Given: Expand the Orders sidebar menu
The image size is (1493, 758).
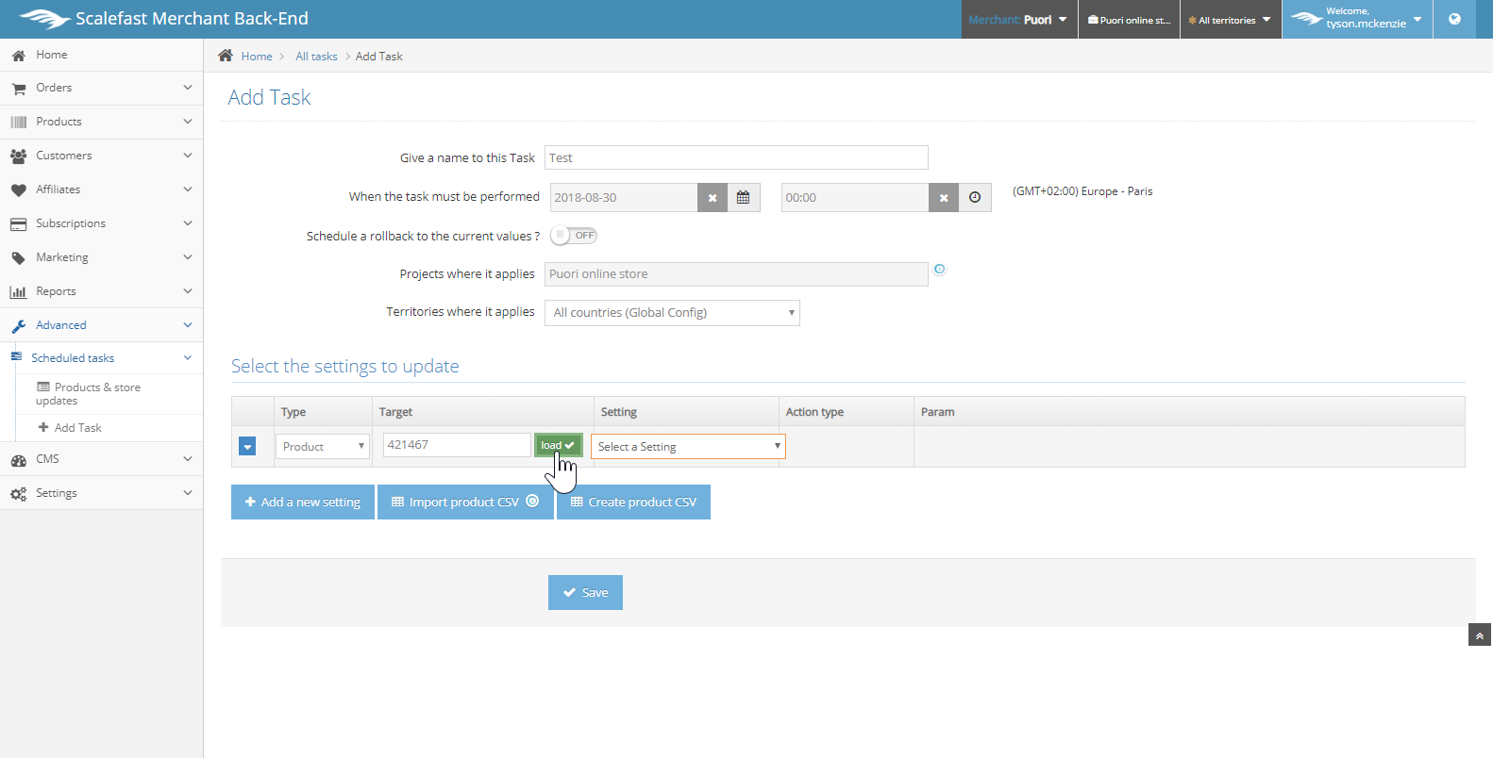Looking at the screenshot, I should [101, 88].
